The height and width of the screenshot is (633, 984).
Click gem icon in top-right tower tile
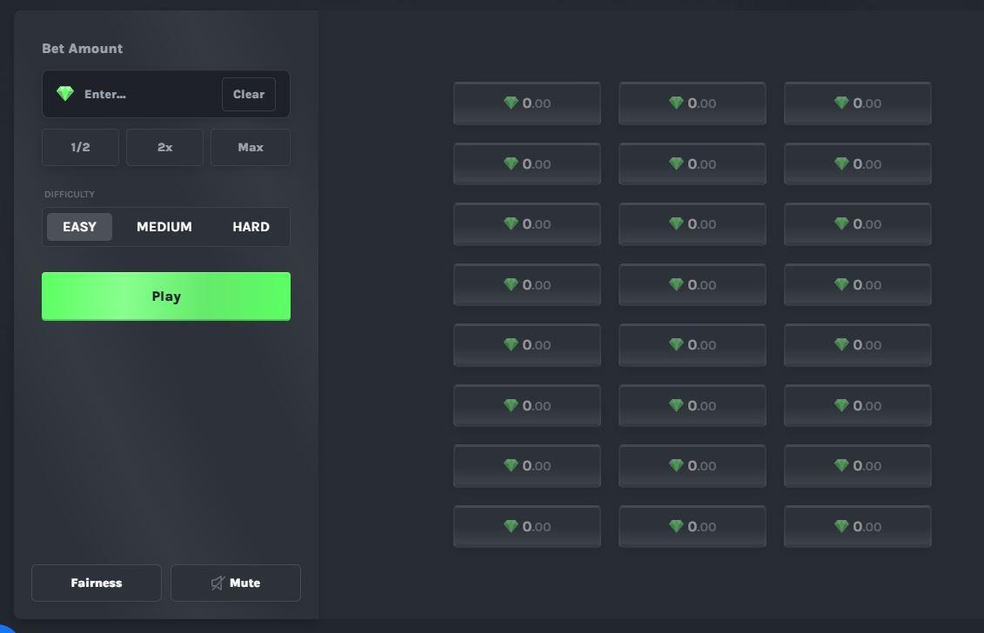point(841,103)
